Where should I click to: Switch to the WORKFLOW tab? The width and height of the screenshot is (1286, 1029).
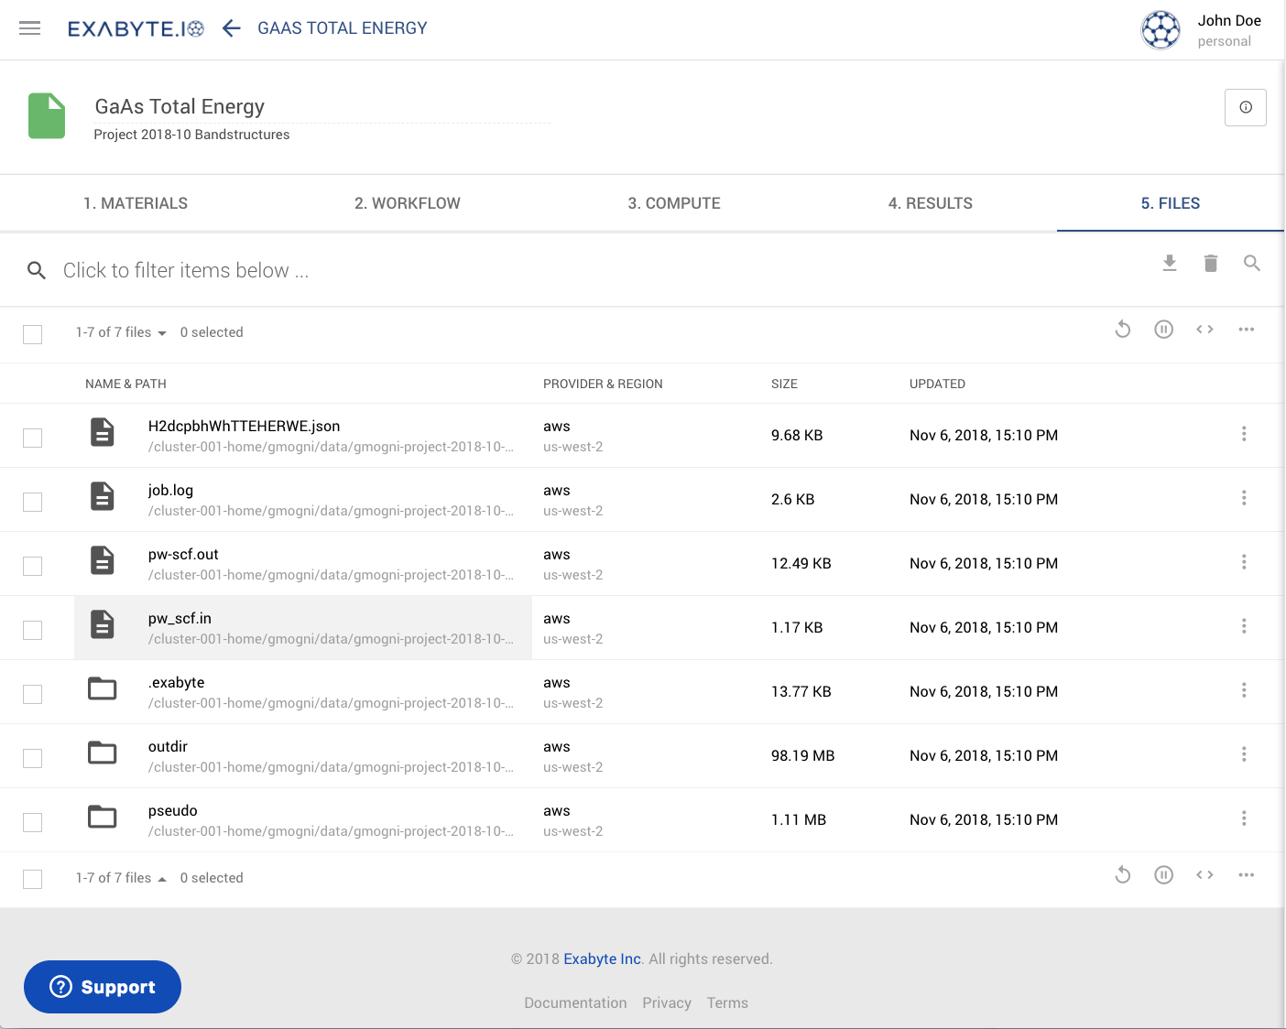click(408, 202)
